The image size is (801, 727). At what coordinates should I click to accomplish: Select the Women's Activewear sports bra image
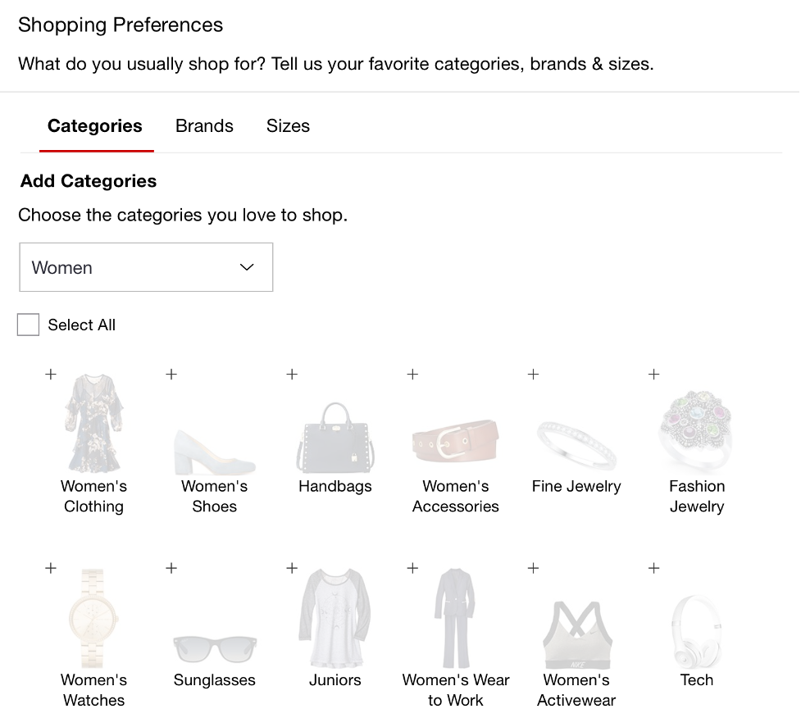pyautogui.click(x=576, y=635)
